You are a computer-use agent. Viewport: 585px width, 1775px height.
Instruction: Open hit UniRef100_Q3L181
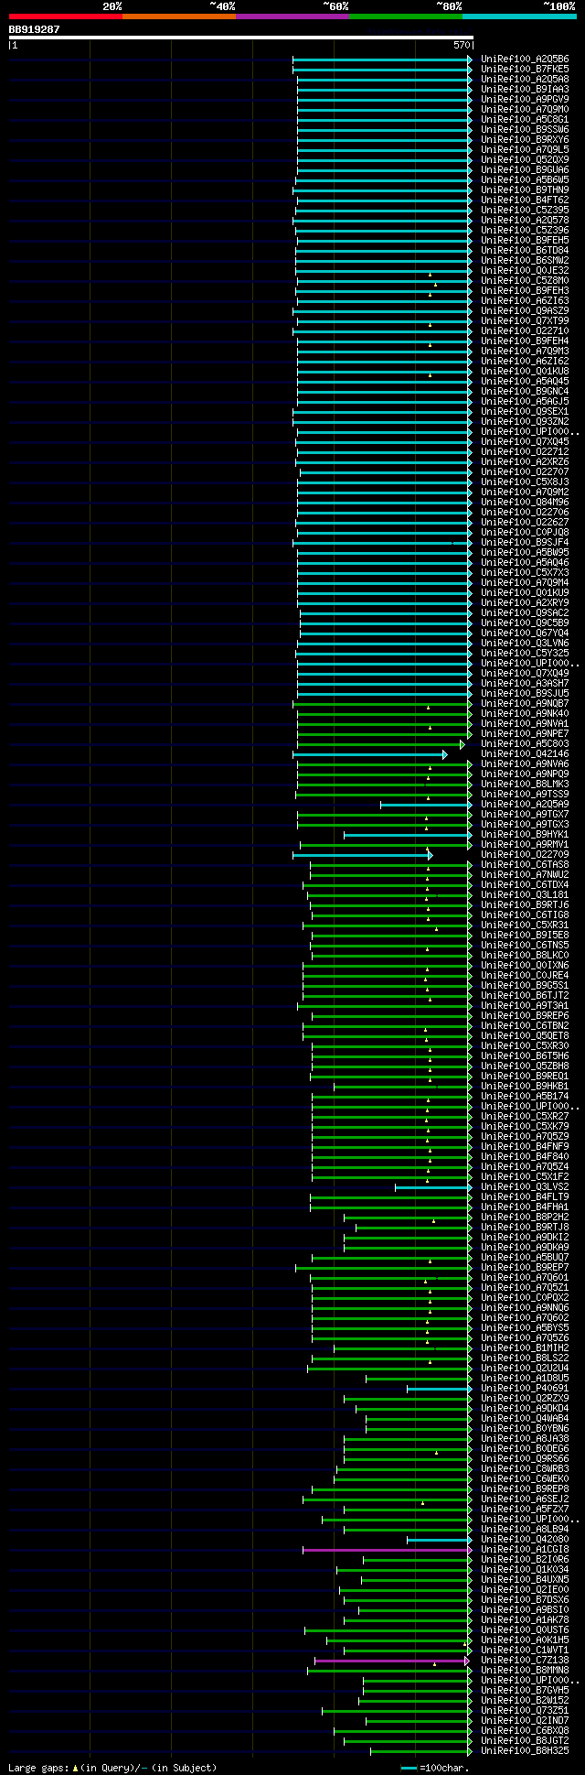525,895
